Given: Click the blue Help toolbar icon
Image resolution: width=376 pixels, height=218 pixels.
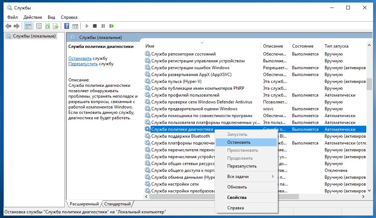Looking at the screenshot, I should click(67, 26).
